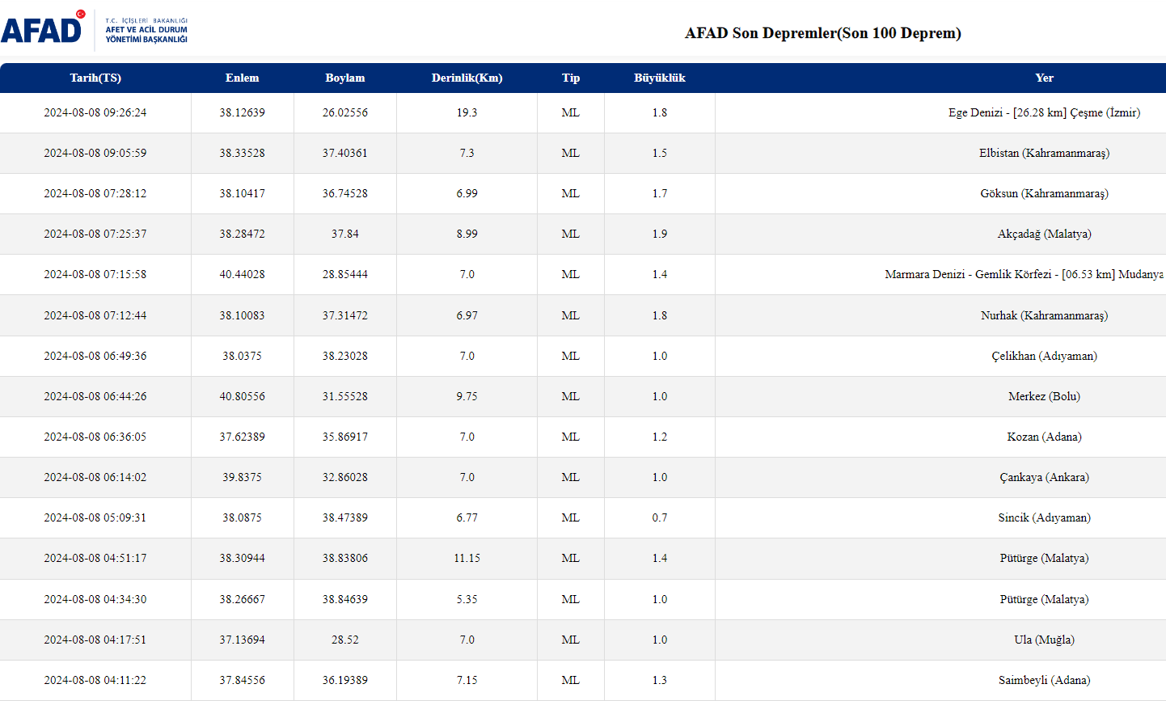This screenshot has height=701, width=1166.
Task: Select date 2024-08-08 07:25:37
Action: (95, 234)
